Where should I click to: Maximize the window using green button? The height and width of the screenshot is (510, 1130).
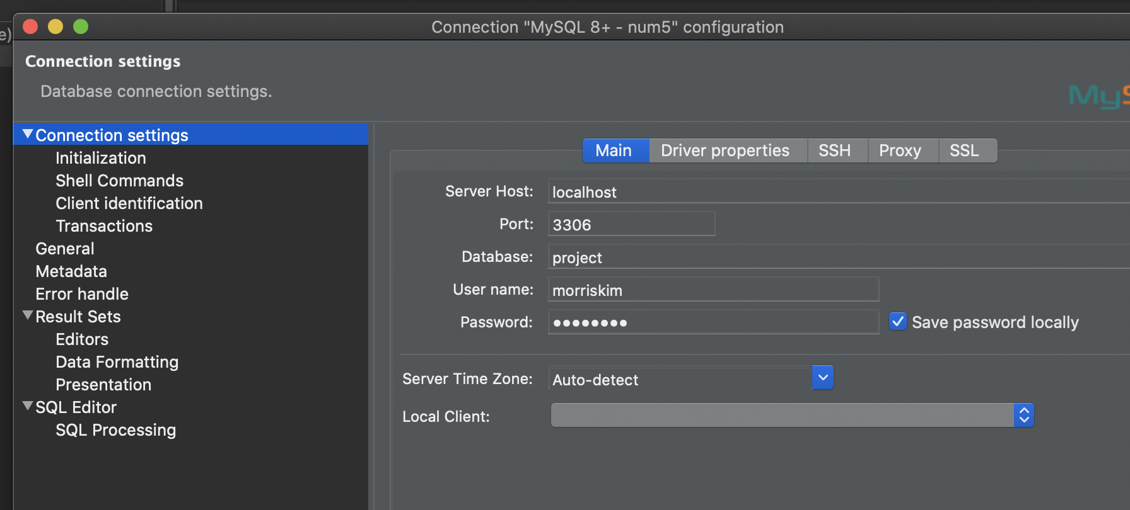[81, 26]
